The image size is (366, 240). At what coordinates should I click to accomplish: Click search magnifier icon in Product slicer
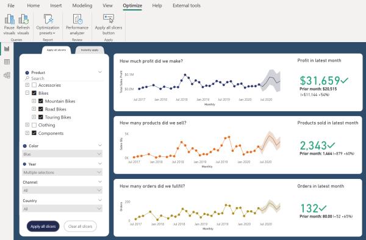coord(27,78)
